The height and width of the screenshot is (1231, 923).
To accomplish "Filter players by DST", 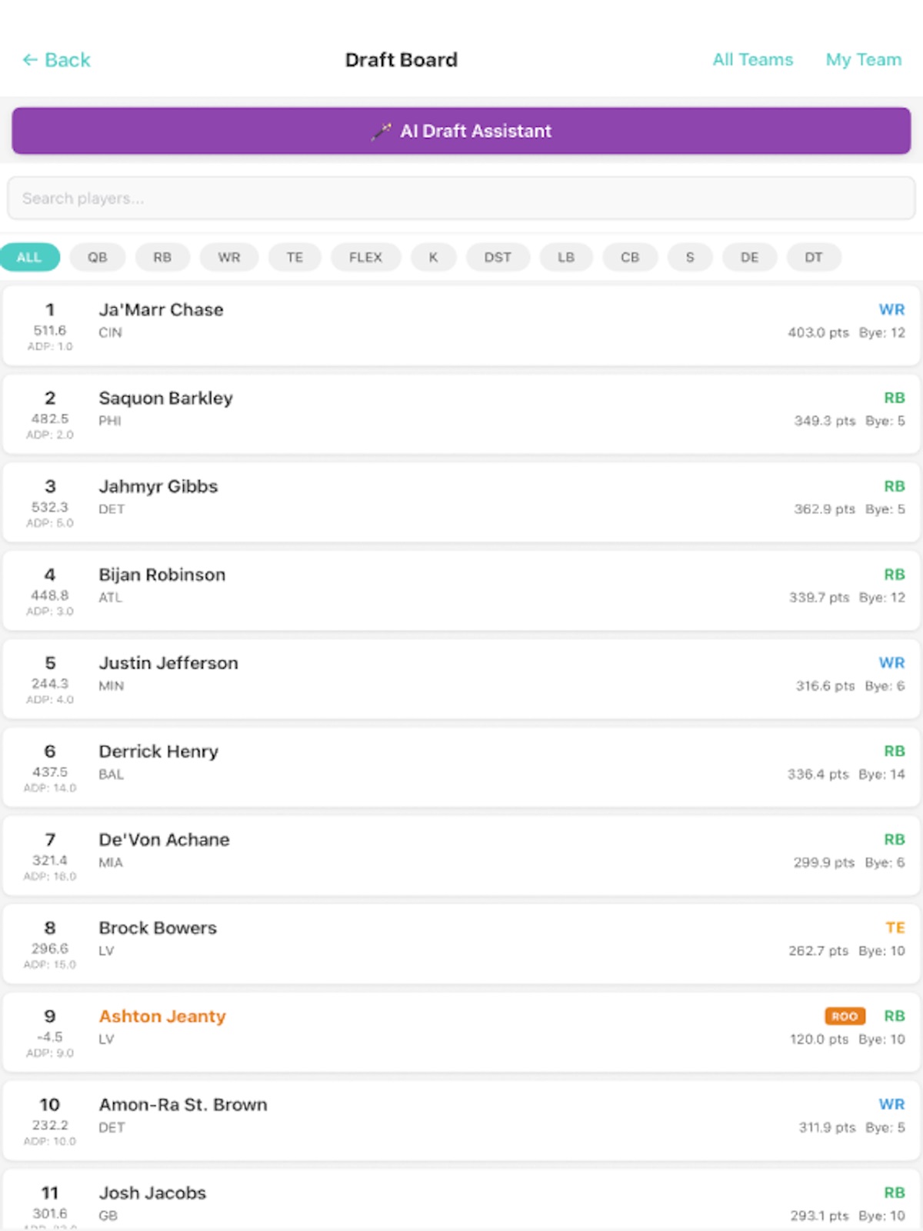I will point(498,257).
